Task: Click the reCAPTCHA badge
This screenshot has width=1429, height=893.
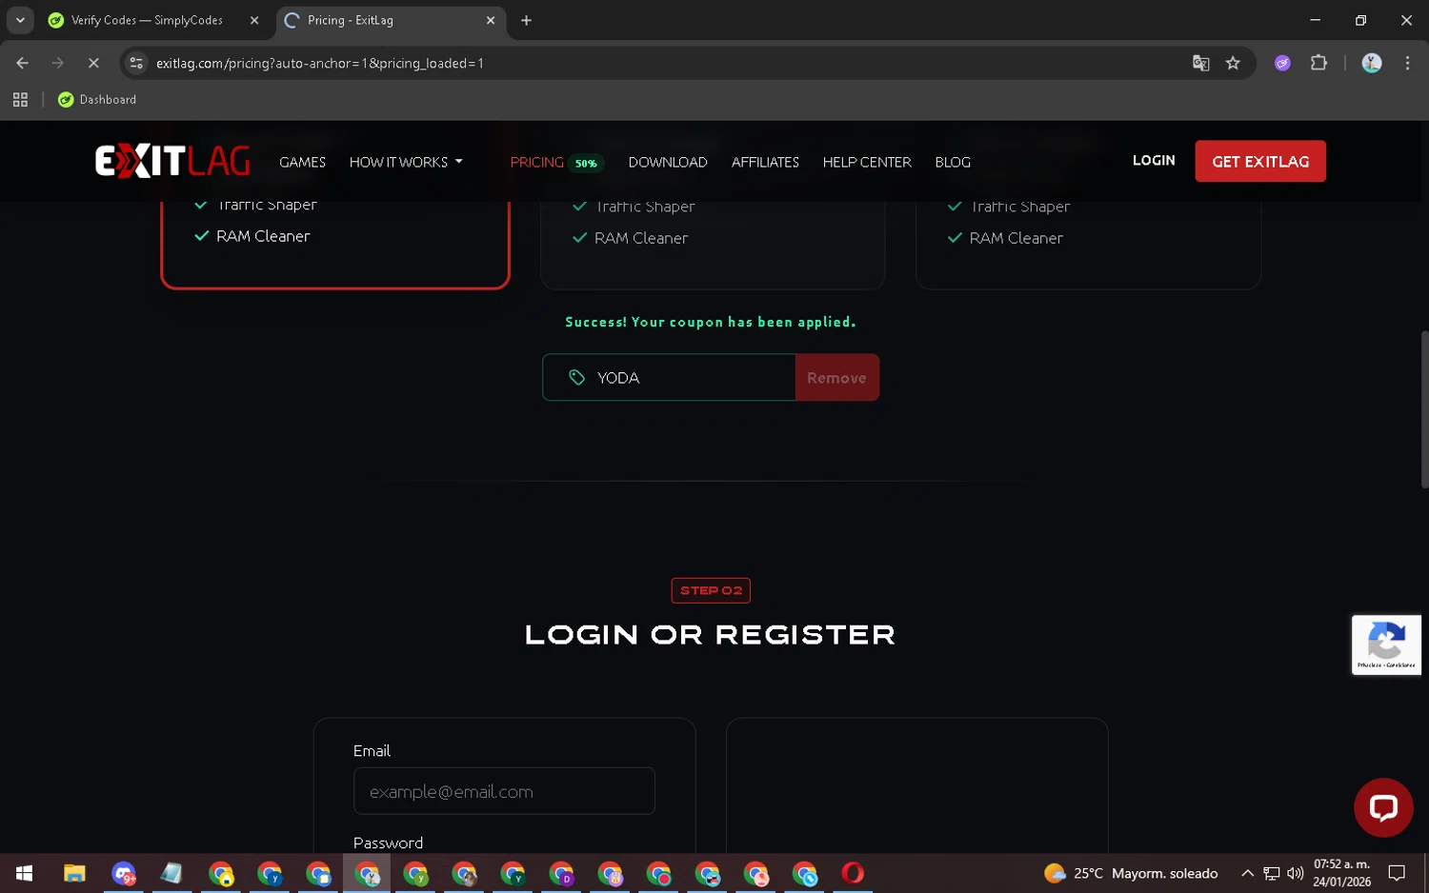Action: (x=1386, y=645)
